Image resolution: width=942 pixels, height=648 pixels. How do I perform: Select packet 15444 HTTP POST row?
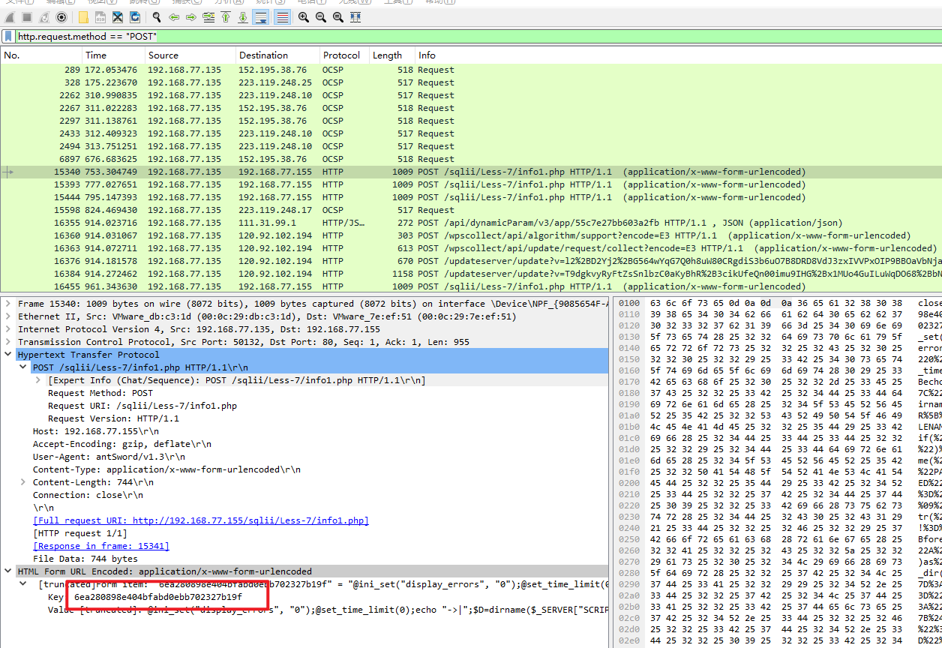(471, 197)
